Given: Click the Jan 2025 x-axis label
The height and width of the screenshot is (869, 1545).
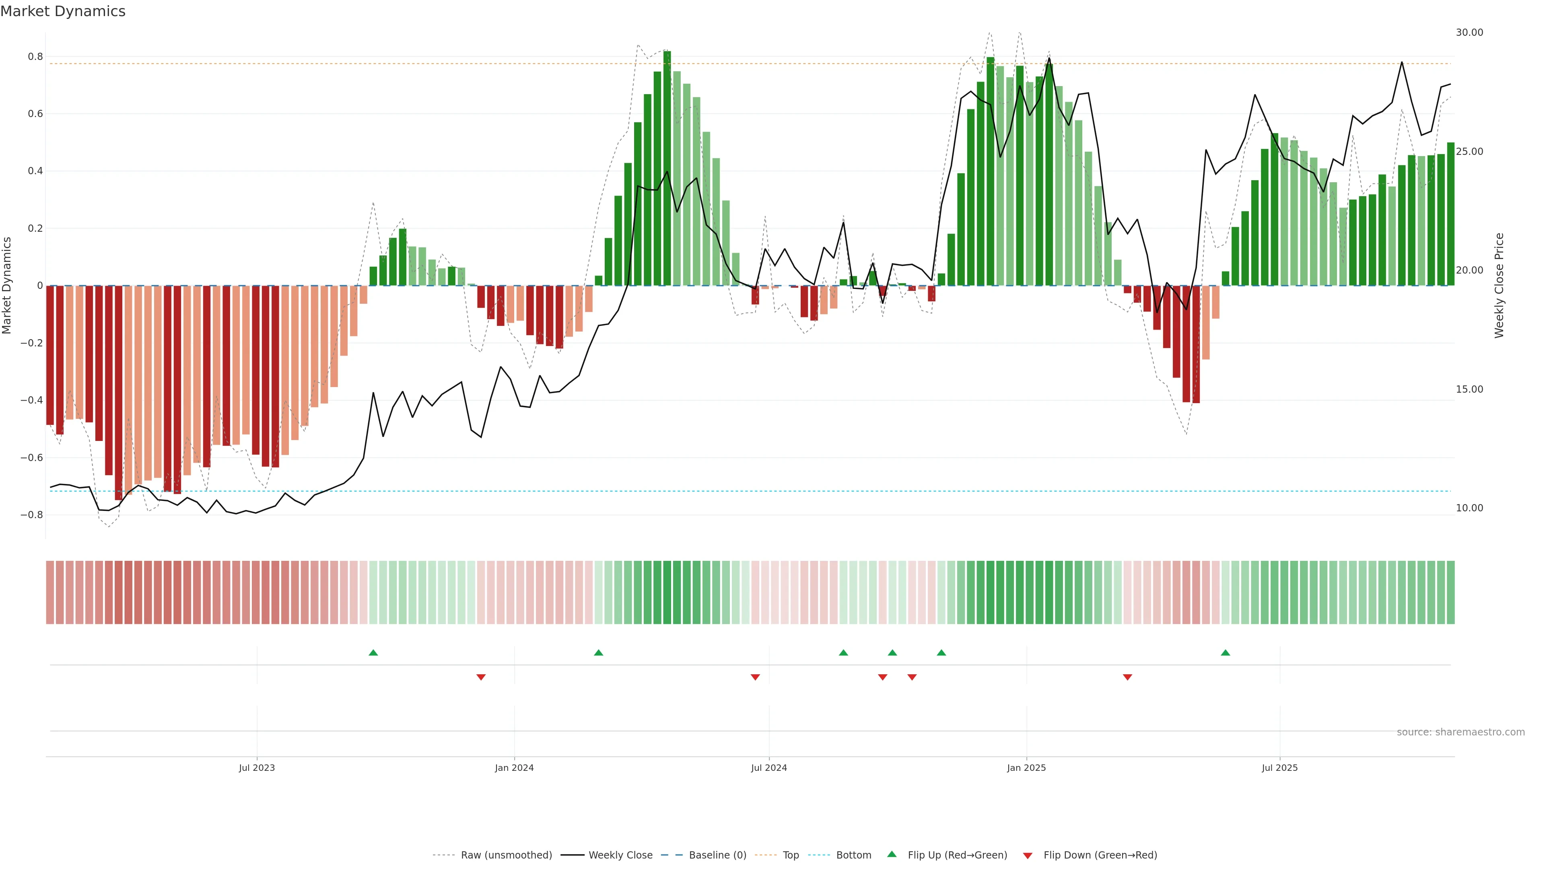Looking at the screenshot, I should pos(1026,768).
